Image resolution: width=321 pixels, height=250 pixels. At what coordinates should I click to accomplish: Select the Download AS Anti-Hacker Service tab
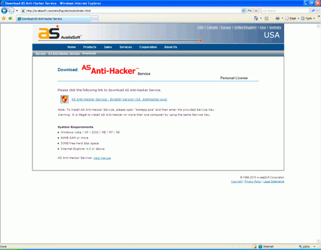click(x=54, y=19)
